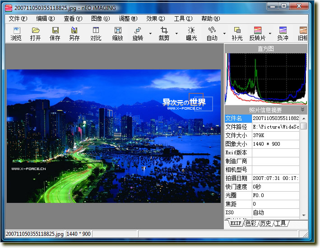Click status bar filename 200711050355118825.jpg

pyautogui.click(x=34, y=234)
